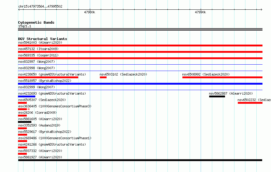Click the 47990k ruler tick label
Screen dimensions: 271x172
200,12
